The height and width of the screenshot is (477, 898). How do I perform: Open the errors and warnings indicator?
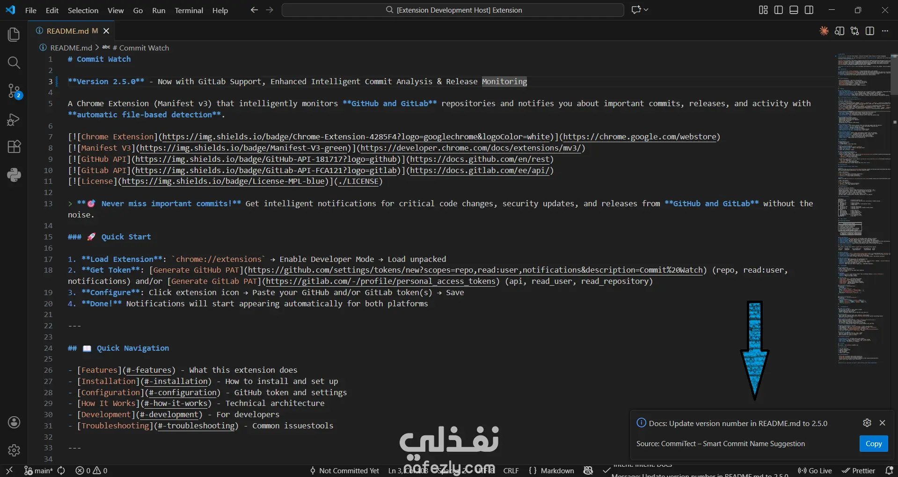[x=91, y=470]
